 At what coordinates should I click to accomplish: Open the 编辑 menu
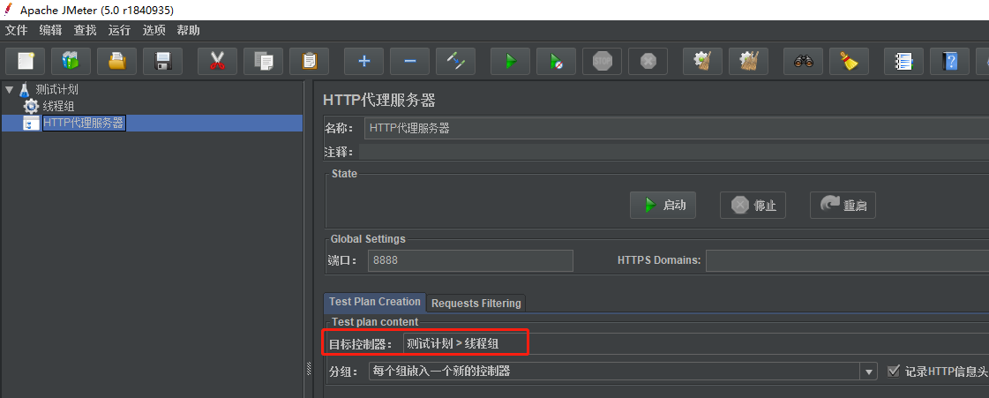(50, 30)
